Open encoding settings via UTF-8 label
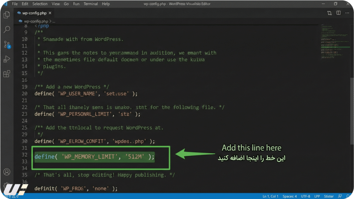 pos(305,196)
